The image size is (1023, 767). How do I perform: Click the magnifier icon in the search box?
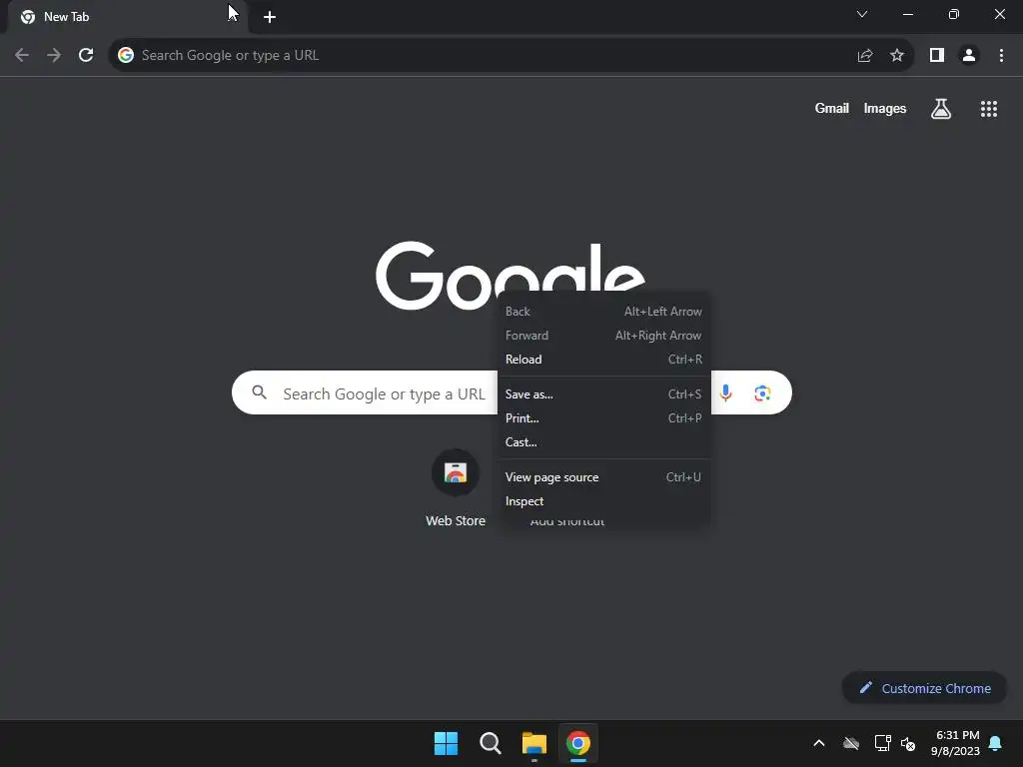(x=259, y=391)
